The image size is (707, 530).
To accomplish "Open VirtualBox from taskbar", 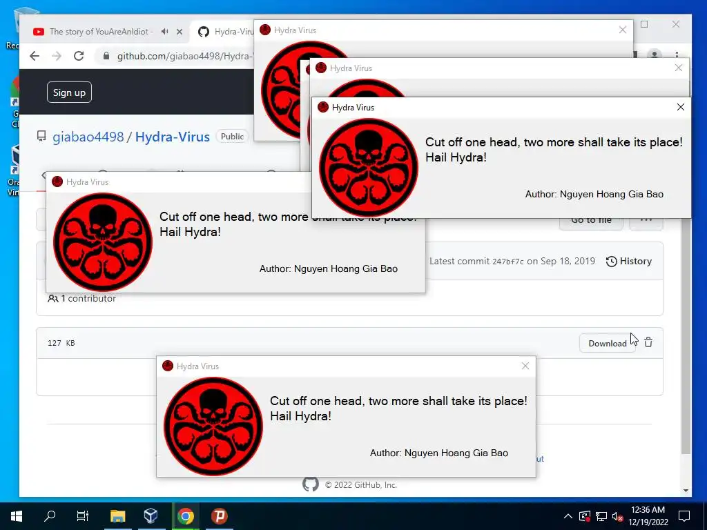I will tap(151, 516).
